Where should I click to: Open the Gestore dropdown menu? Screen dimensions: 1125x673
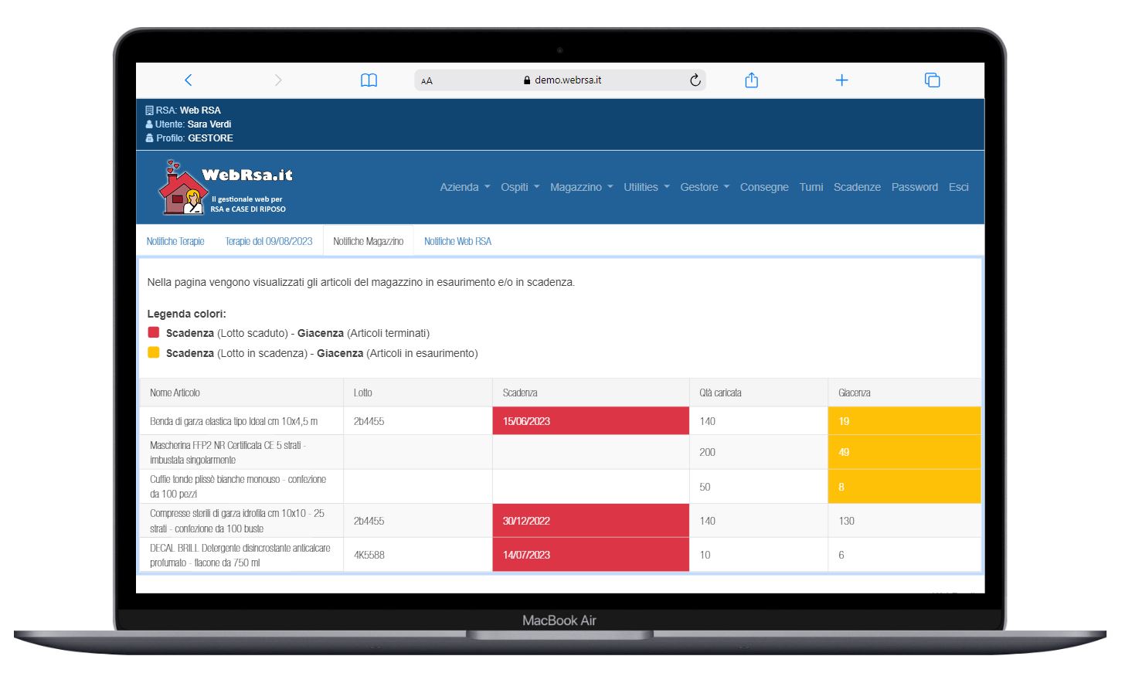704,187
